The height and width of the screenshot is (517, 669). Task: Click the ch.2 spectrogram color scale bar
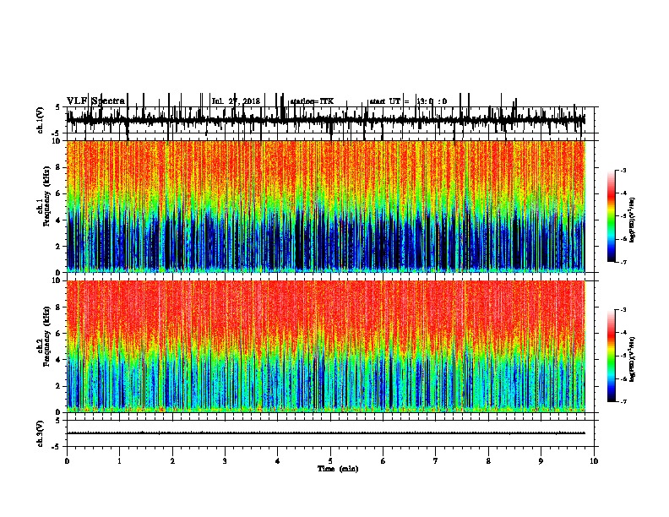pos(611,356)
